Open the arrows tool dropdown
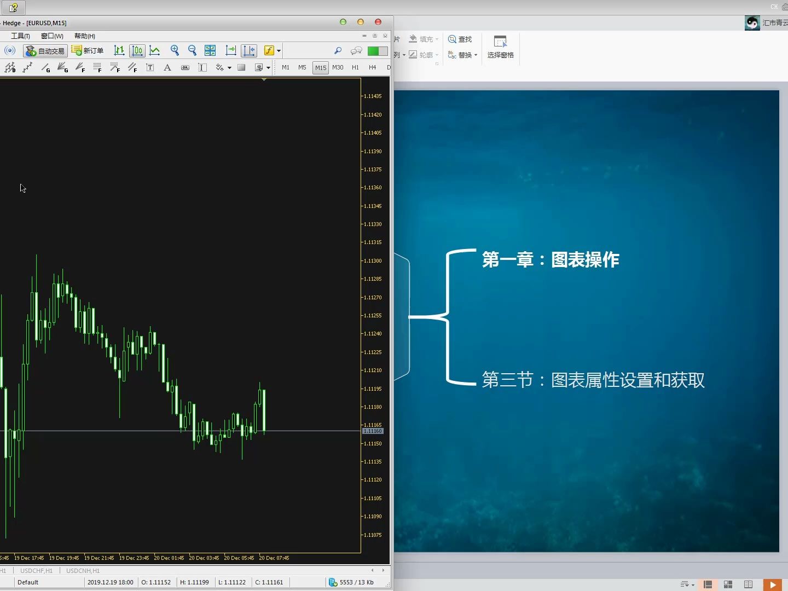The width and height of the screenshot is (788, 591). (230, 67)
